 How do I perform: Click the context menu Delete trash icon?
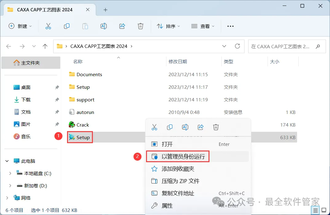(x=216, y=127)
